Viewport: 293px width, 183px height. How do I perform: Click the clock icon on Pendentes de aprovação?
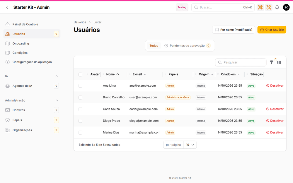tap(166, 46)
